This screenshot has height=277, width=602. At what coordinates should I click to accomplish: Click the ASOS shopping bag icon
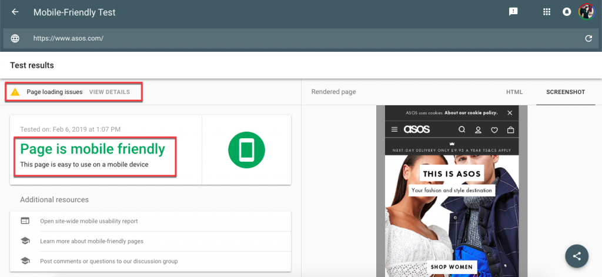tap(511, 130)
